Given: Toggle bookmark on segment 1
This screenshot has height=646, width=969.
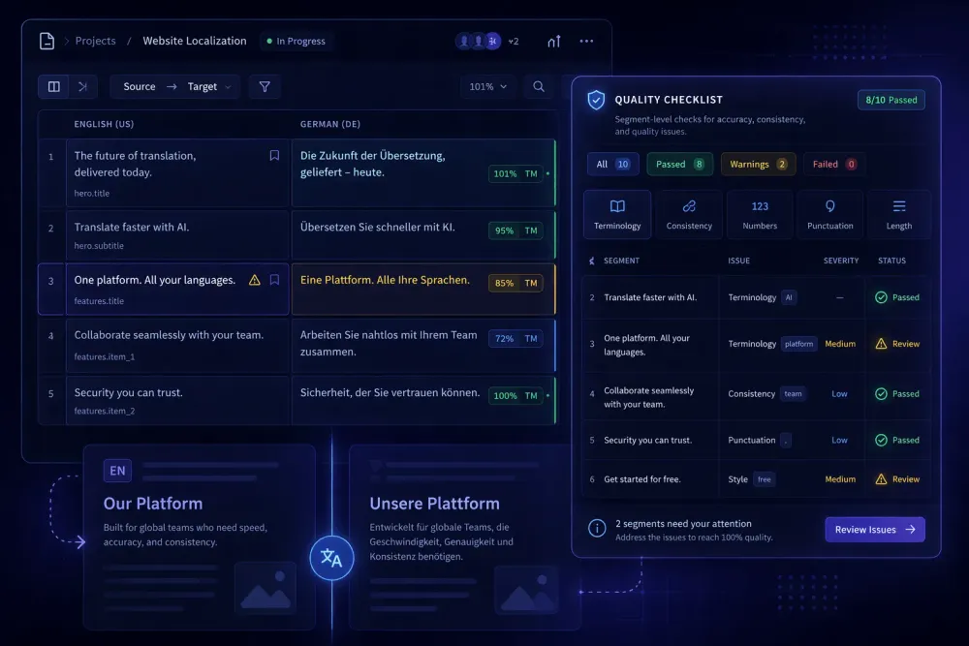Looking at the screenshot, I should (x=274, y=155).
